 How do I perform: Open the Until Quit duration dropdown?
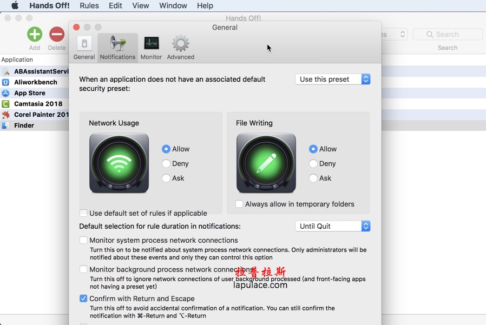point(332,226)
